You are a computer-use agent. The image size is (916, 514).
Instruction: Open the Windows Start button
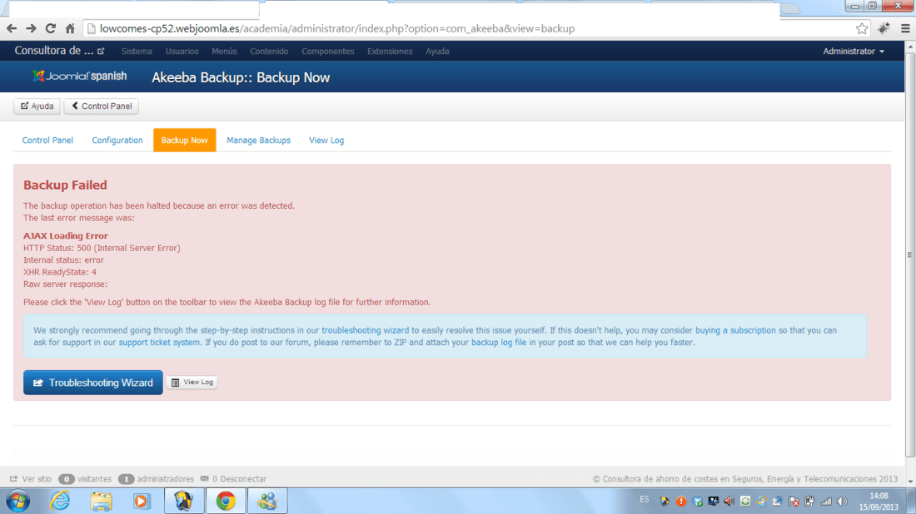[x=17, y=502]
